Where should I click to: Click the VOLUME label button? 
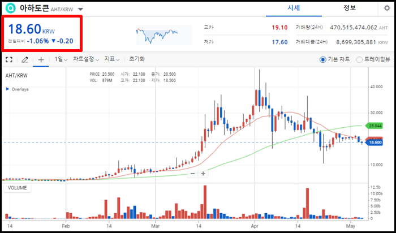pos(17,188)
